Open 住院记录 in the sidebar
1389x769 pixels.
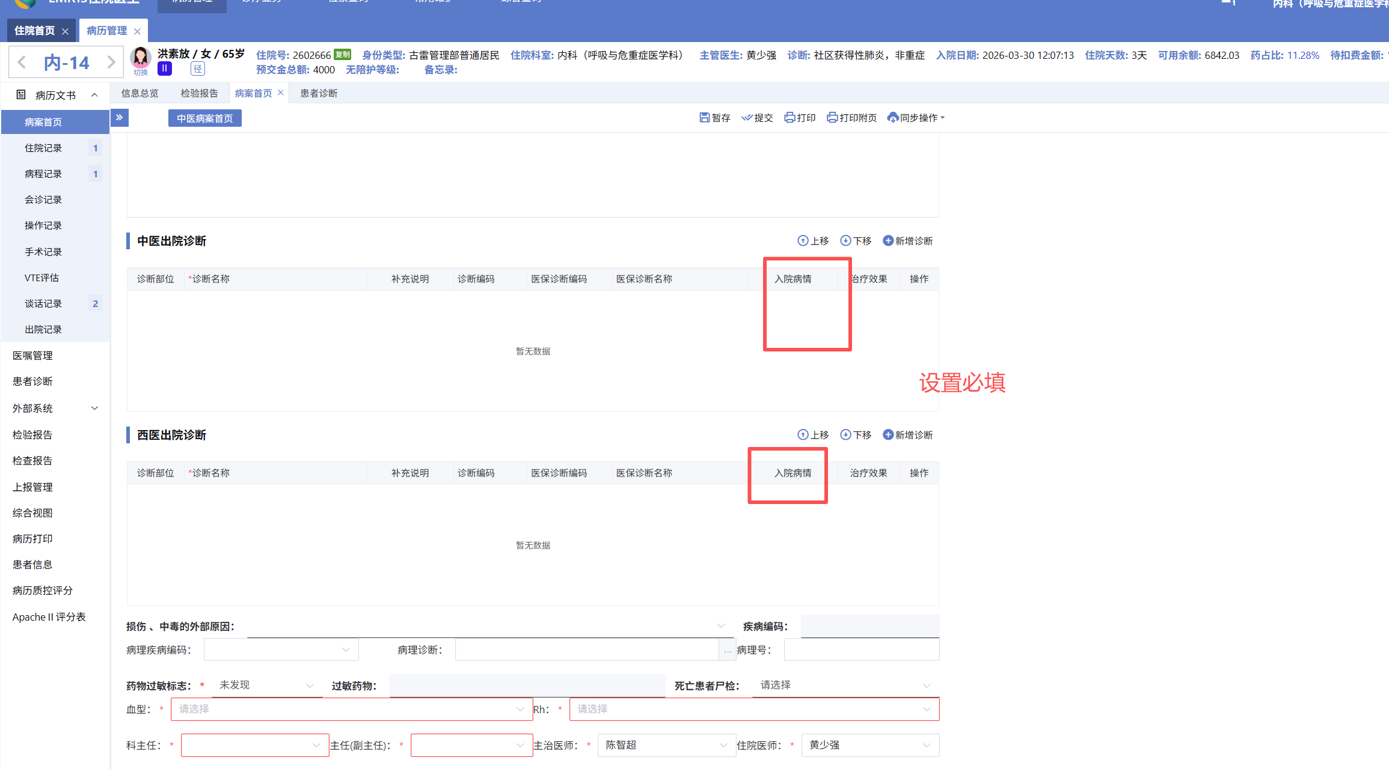tap(43, 148)
